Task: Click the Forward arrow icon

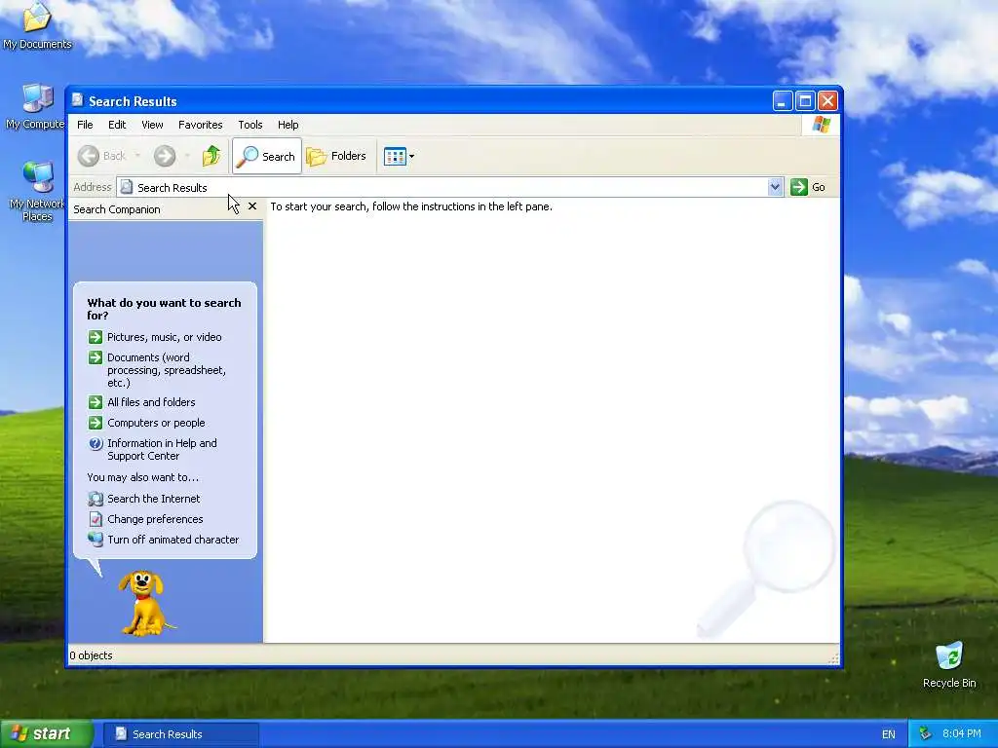Action: [x=164, y=156]
